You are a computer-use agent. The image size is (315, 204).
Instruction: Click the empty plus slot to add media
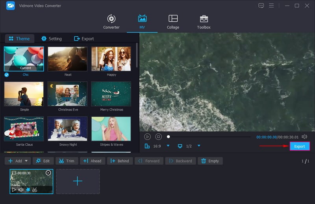78,182
